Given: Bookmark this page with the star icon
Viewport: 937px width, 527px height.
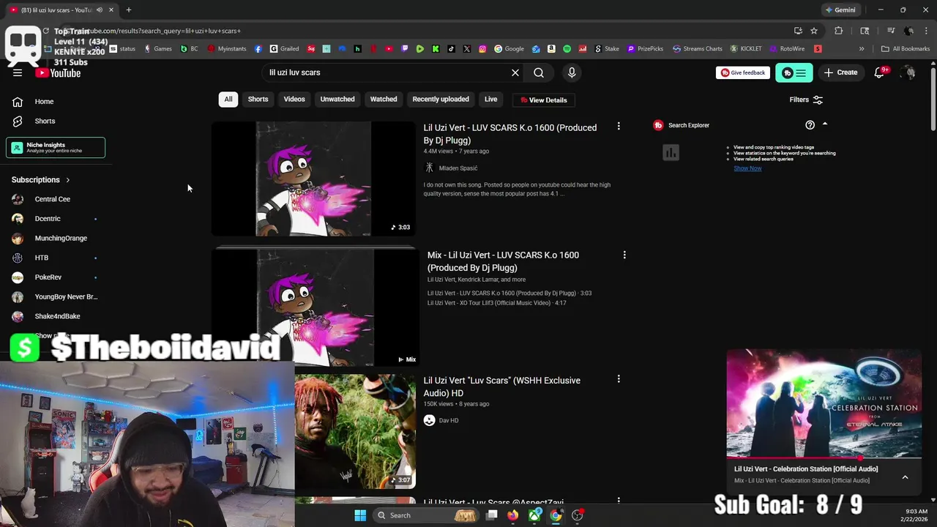Looking at the screenshot, I should (814, 31).
